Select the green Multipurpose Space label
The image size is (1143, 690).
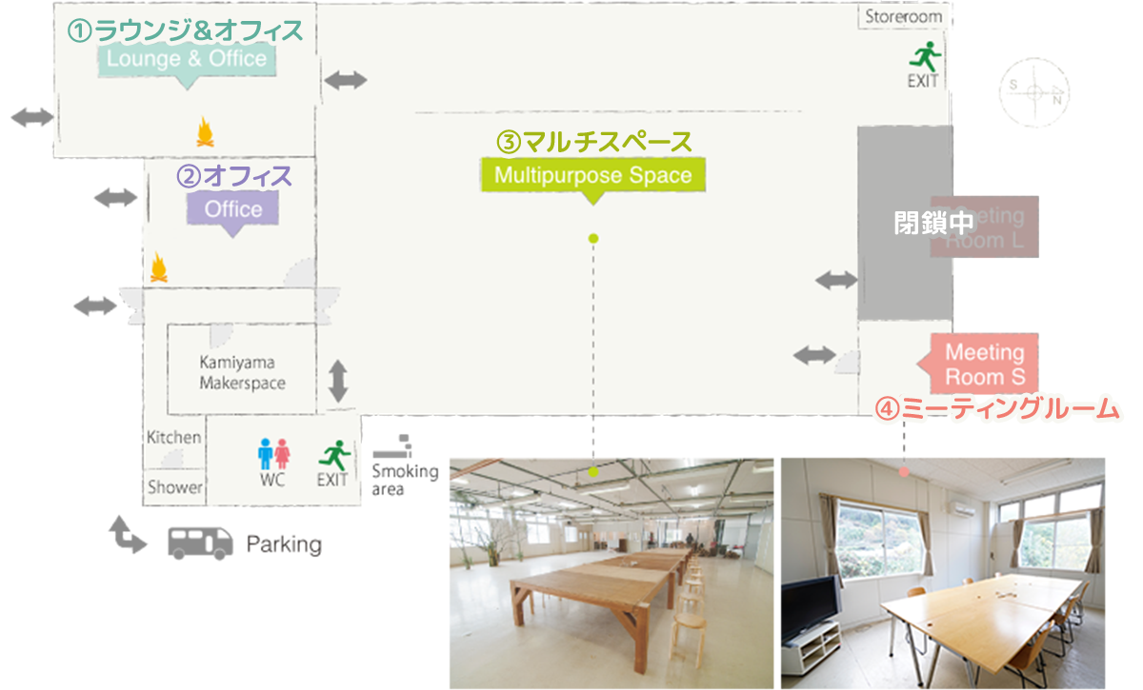click(592, 176)
